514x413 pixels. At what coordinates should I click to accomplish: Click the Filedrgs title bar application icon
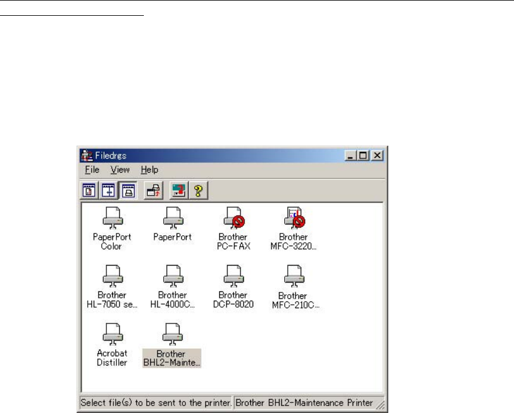pos(87,156)
